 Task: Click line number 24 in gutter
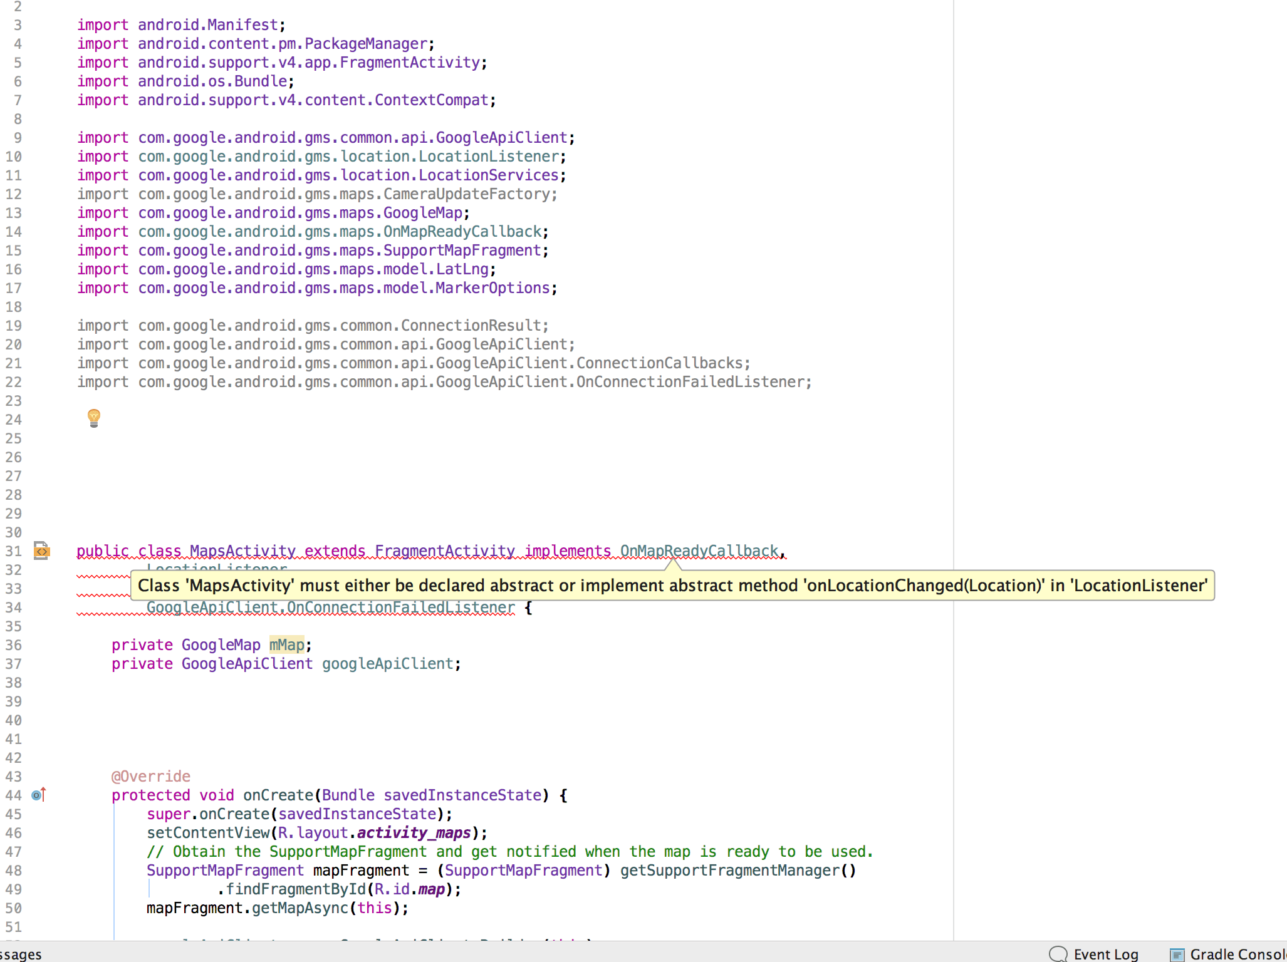(x=13, y=420)
